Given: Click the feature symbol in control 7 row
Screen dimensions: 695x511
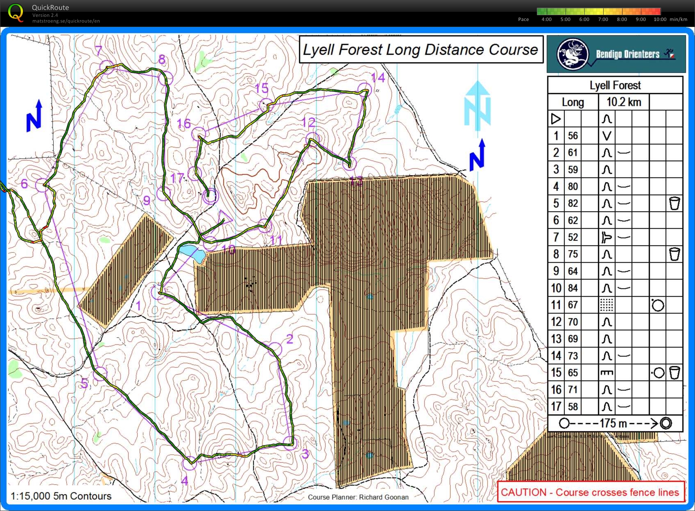Looking at the screenshot, I should (607, 237).
